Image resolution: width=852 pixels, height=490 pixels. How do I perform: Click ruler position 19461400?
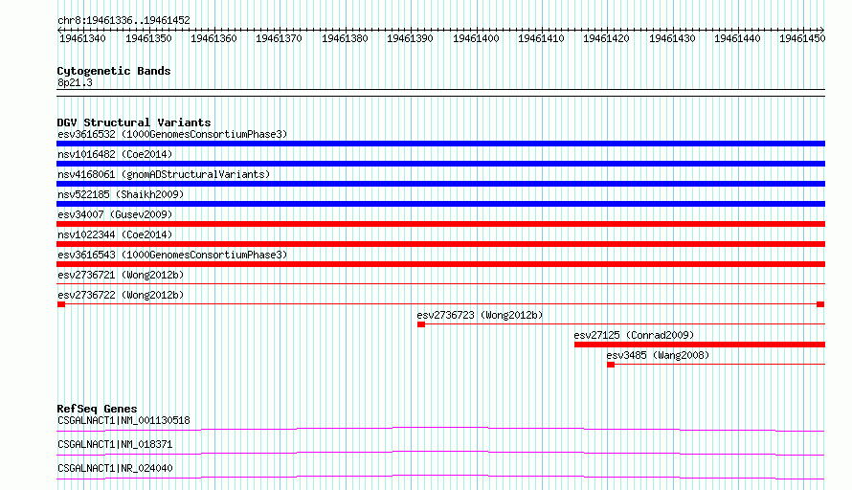[x=476, y=38]
